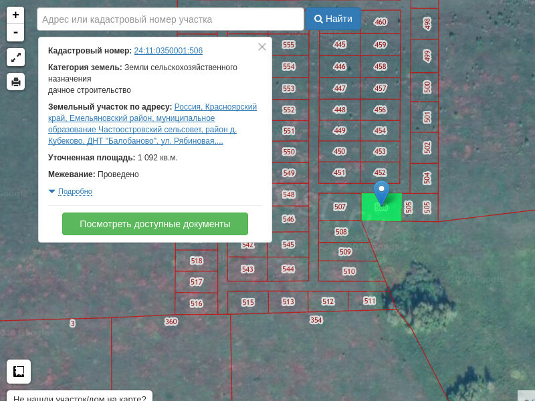535x401 pixels.
Task: Select parcel 510 on the map
Action: click(348, 271)
